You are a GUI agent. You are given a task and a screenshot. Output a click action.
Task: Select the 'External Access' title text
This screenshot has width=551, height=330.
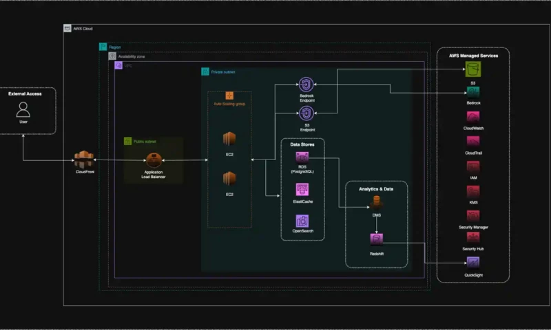pos(25,93)
